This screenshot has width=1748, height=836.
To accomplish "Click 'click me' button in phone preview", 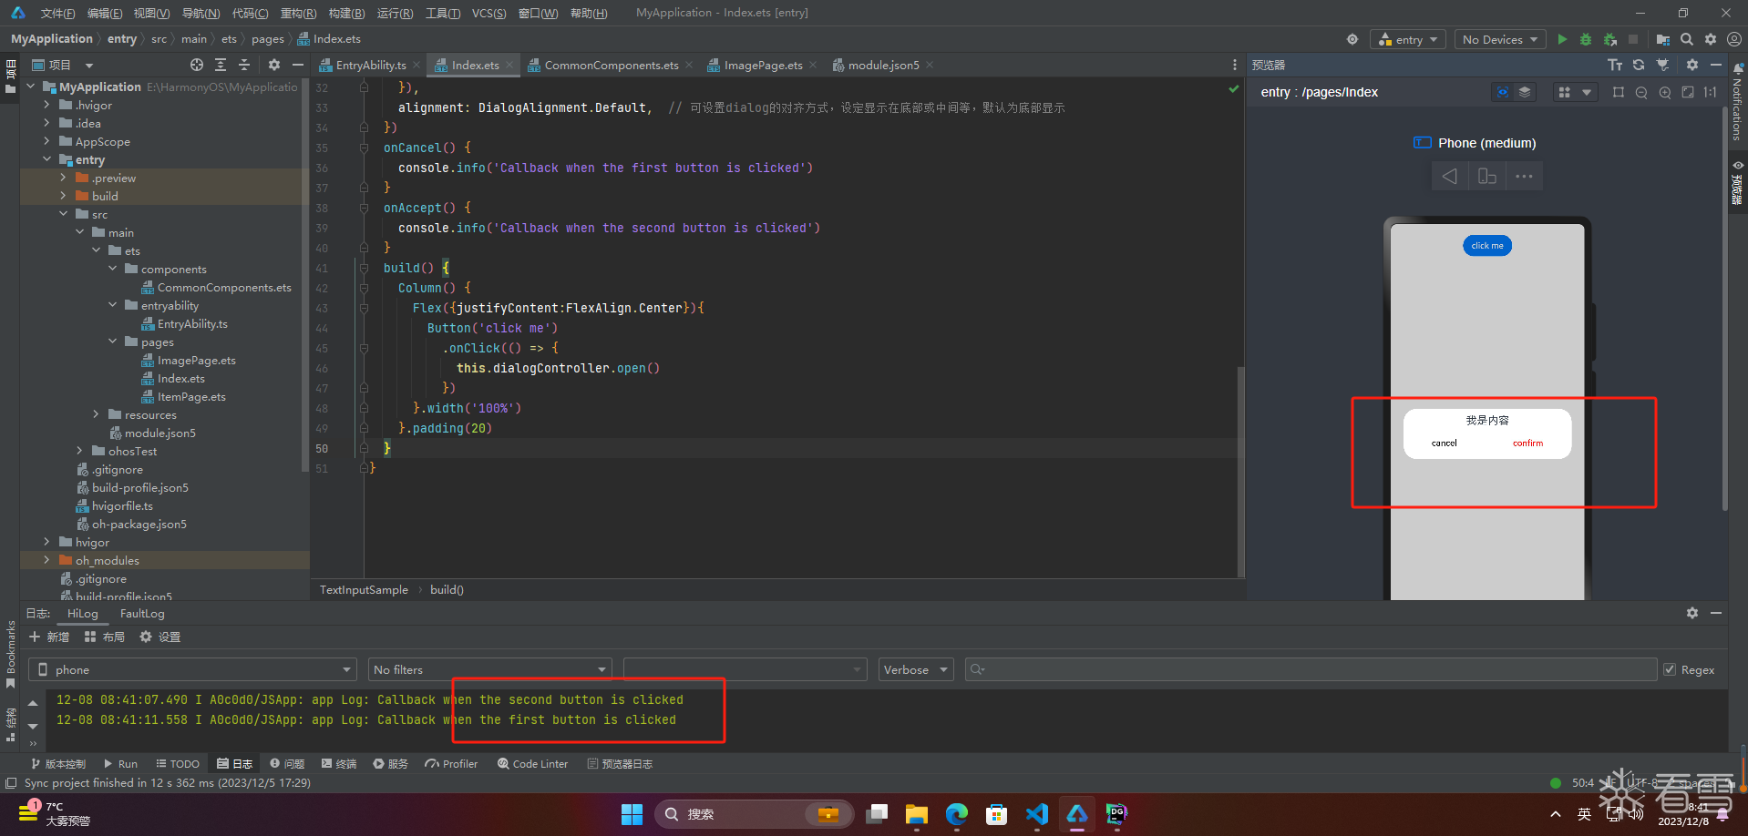I will point(1487,246).
